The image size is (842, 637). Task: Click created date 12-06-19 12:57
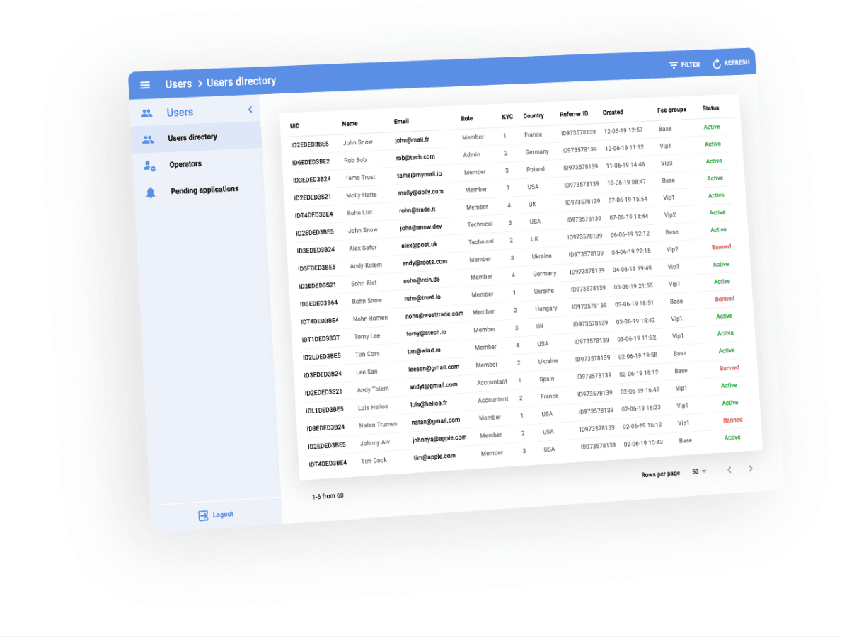623,131
